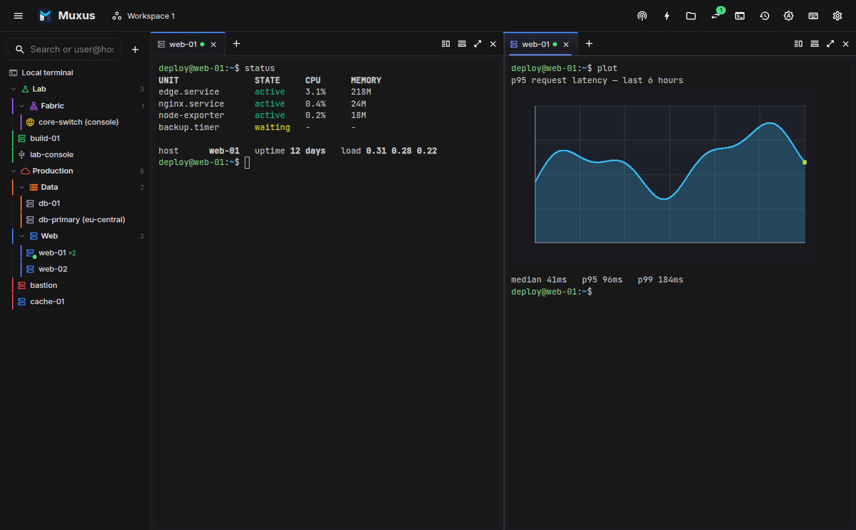Open the Workspace 1 selector
Viewport: 856px width, 530px height.
(x=143, y=16)
